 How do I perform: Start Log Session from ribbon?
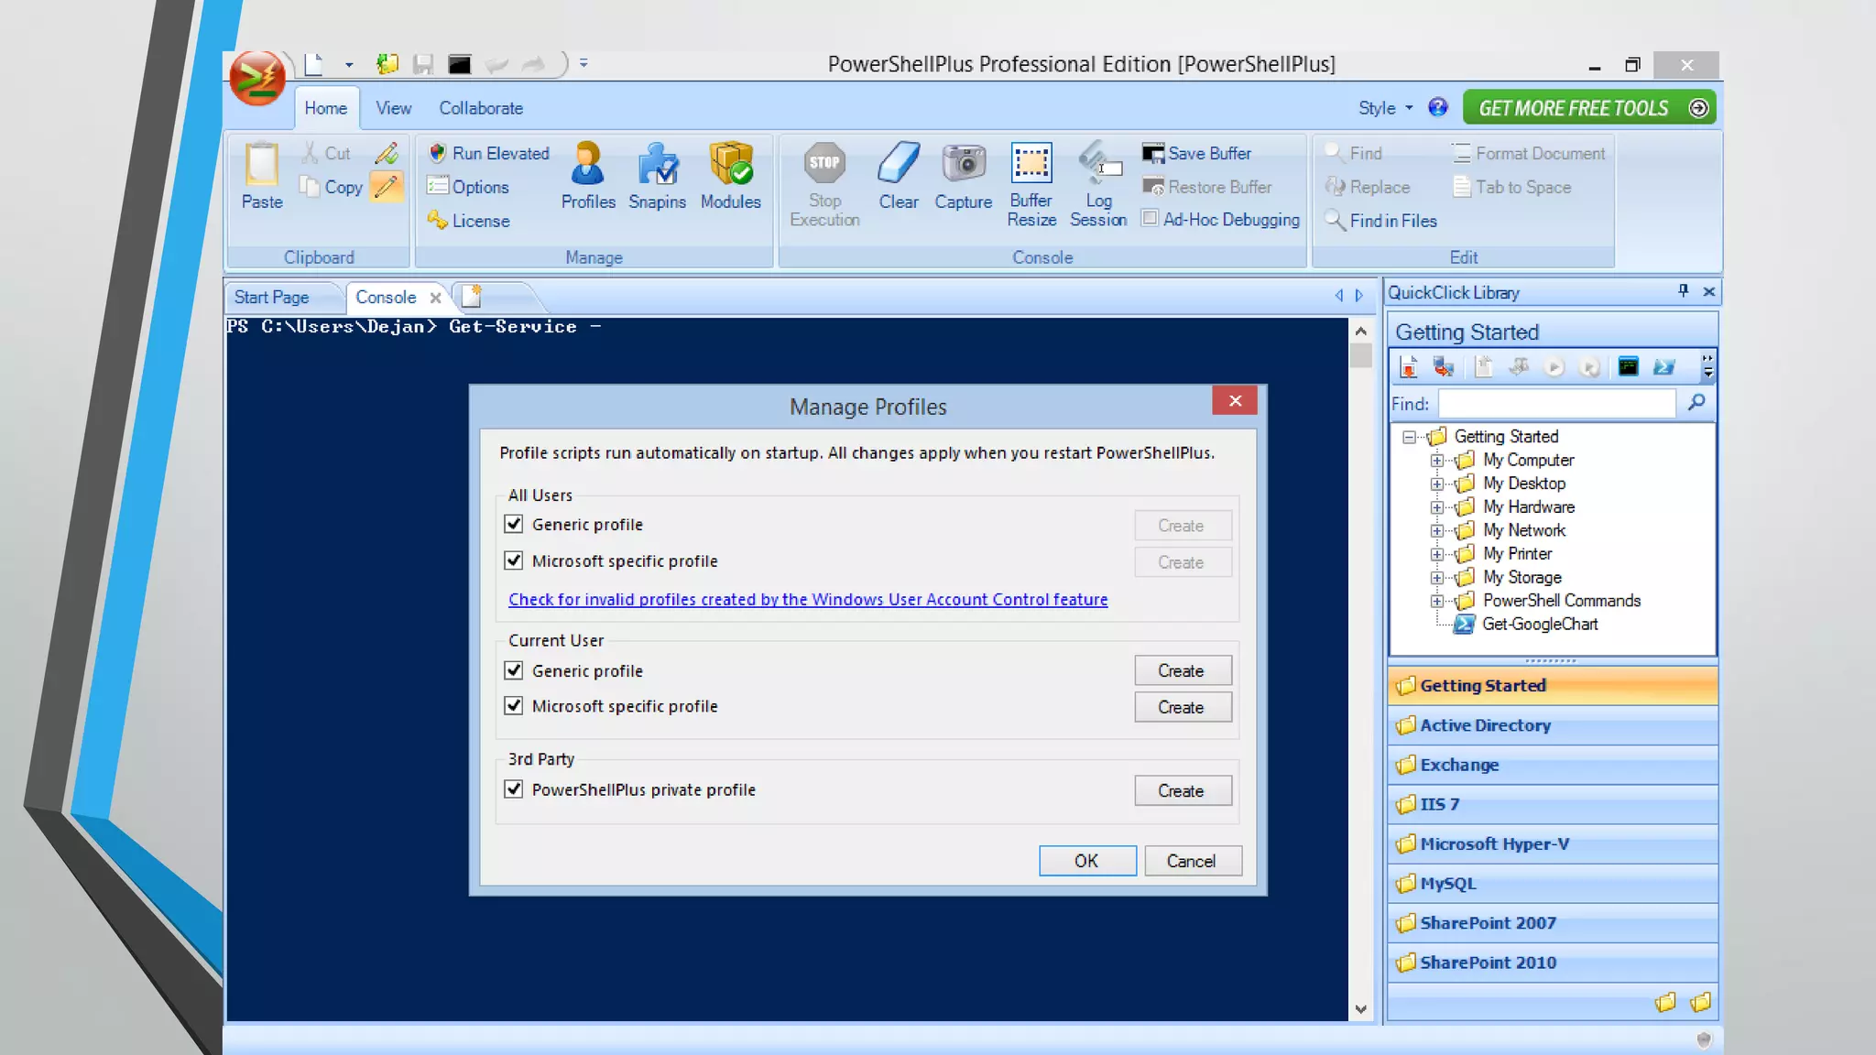[1097, 167]
